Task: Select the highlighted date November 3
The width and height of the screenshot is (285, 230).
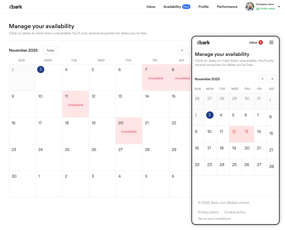Action: tap(41, 70)
